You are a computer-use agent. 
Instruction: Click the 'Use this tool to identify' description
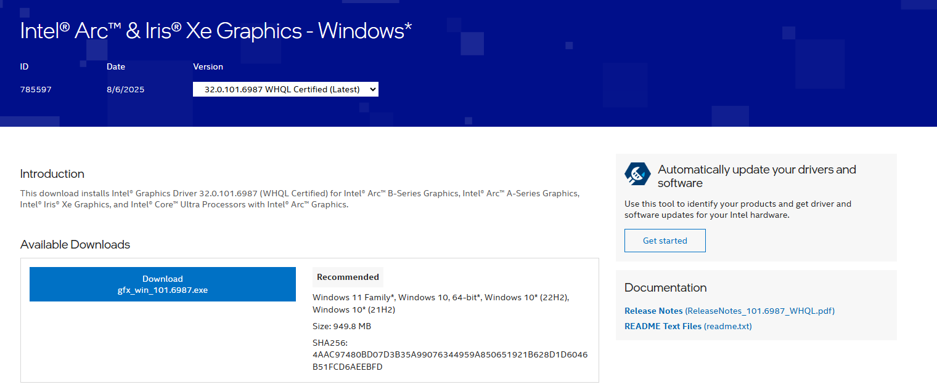[738, 209]
